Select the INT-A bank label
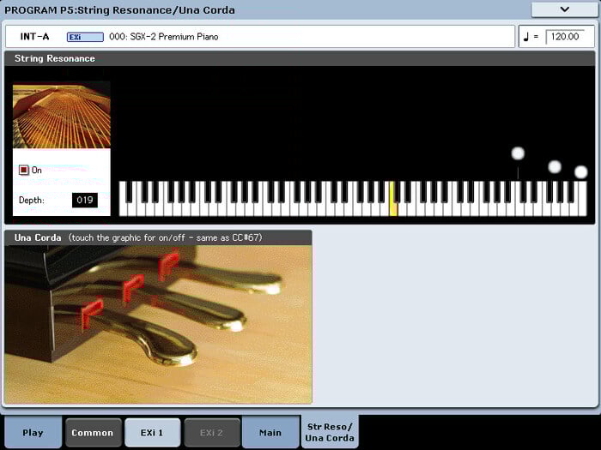The image size is (601, 450). pyautogui.click(x=34, y=37)
